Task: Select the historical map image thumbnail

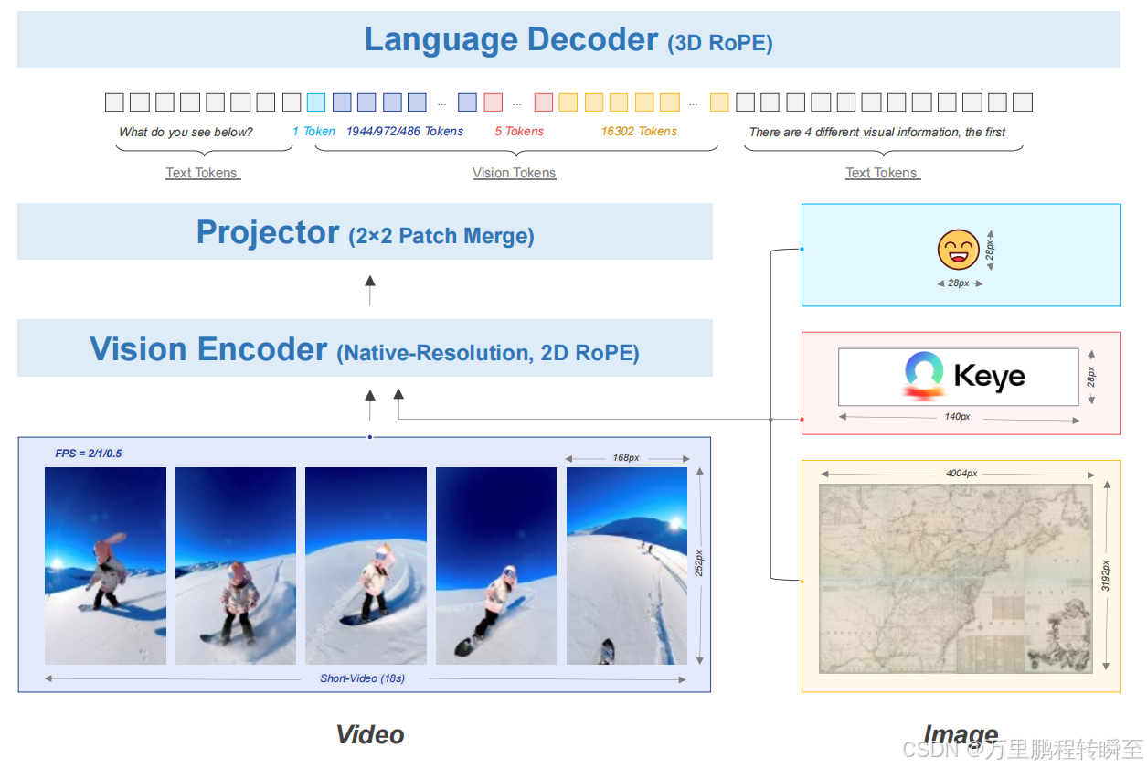Action: coord(957,579)
